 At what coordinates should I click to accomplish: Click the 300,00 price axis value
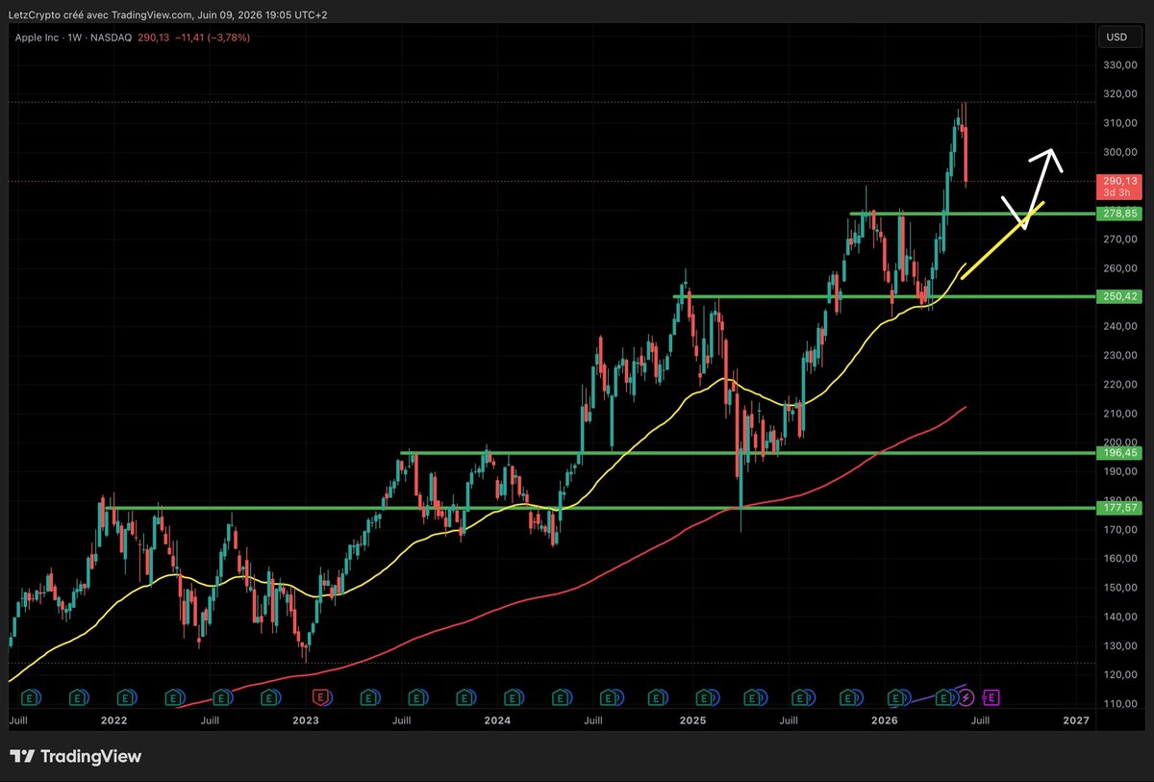pyautogui.click(x=1120, y=152)
